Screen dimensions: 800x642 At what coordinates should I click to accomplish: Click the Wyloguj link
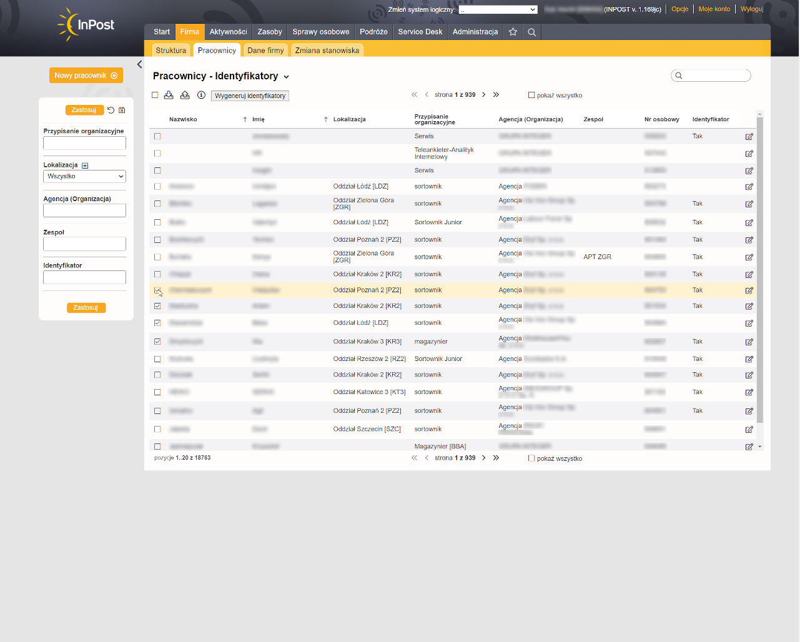pos(752,9)
